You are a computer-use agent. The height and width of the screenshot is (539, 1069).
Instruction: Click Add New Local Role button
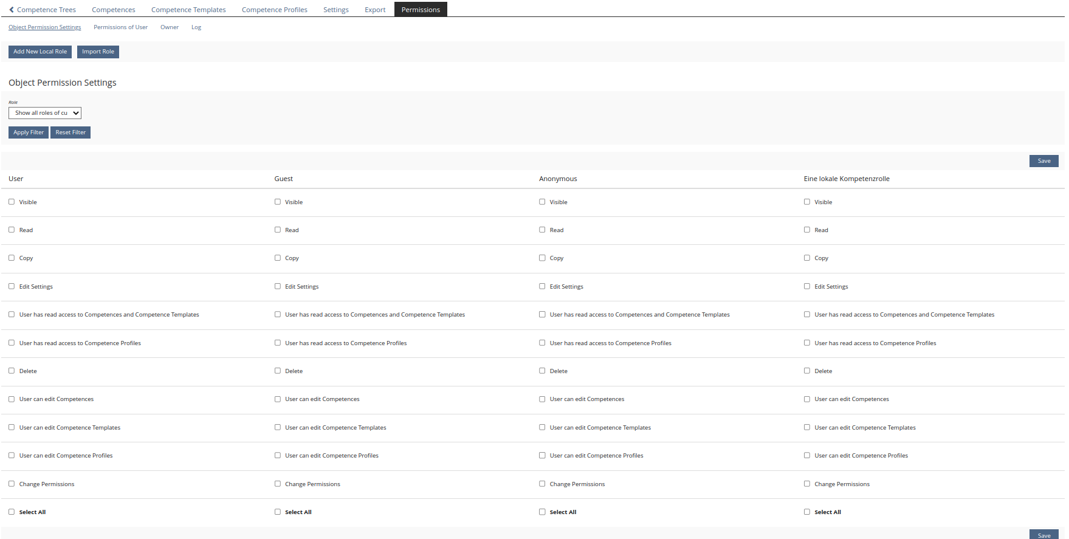tap(40, 52)
